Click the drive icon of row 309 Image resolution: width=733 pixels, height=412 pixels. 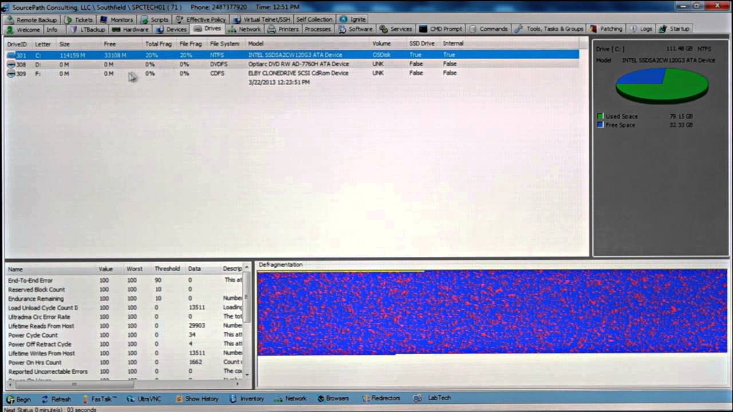coord(11,73)
